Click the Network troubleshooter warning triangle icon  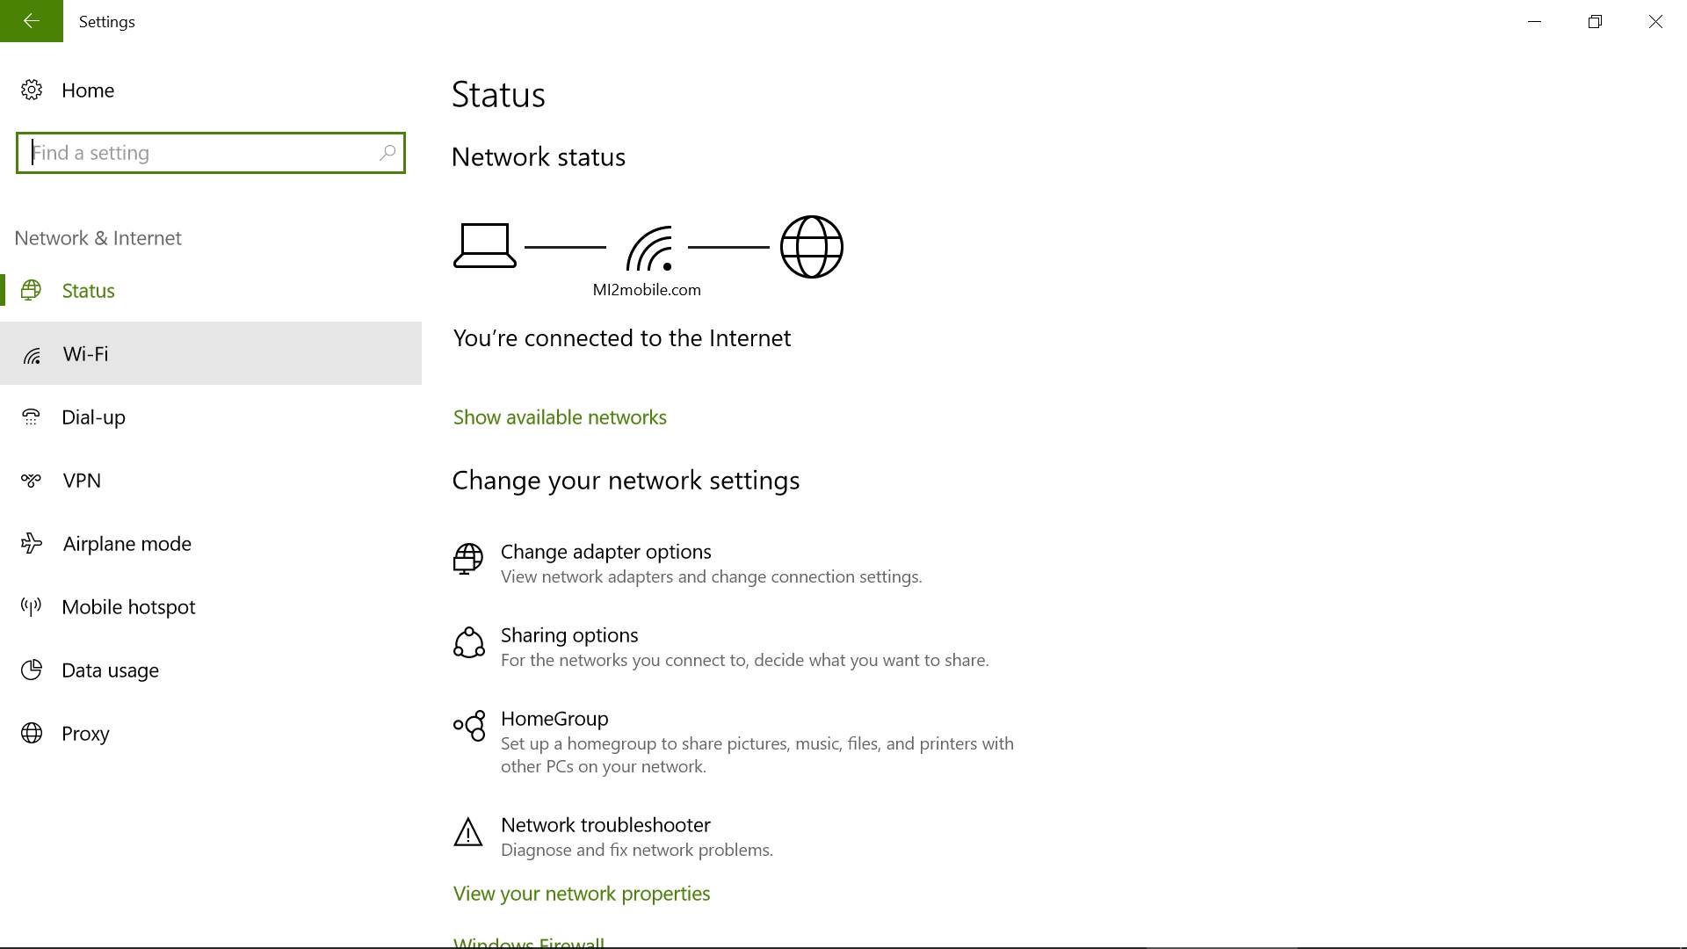click(x=467, y=833)
